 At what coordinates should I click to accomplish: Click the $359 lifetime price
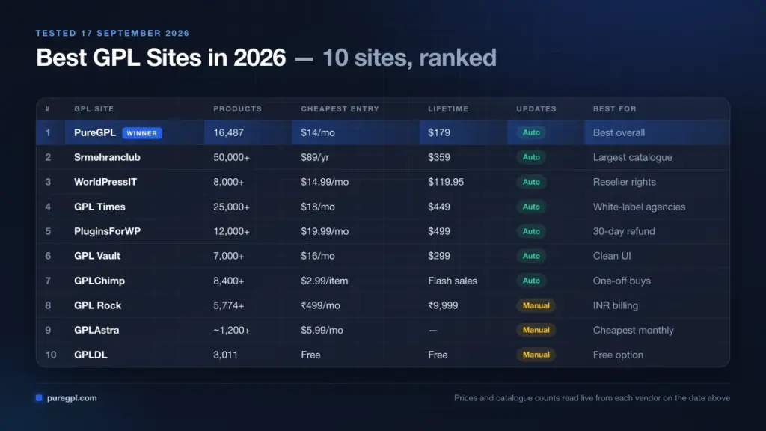click(439, 157)
